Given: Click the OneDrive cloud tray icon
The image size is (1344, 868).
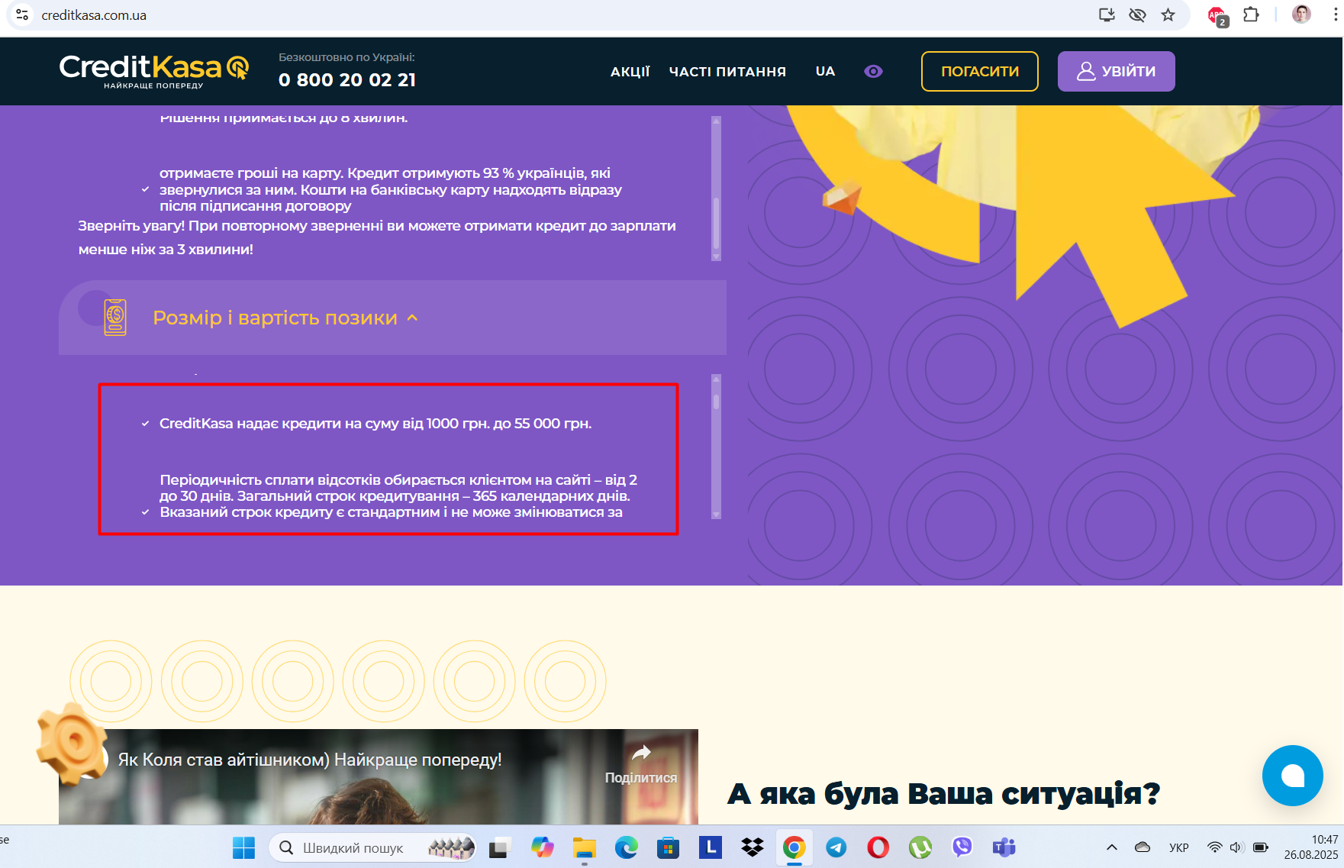Looking at the screenshot, I should click(x=1143, y=847).
